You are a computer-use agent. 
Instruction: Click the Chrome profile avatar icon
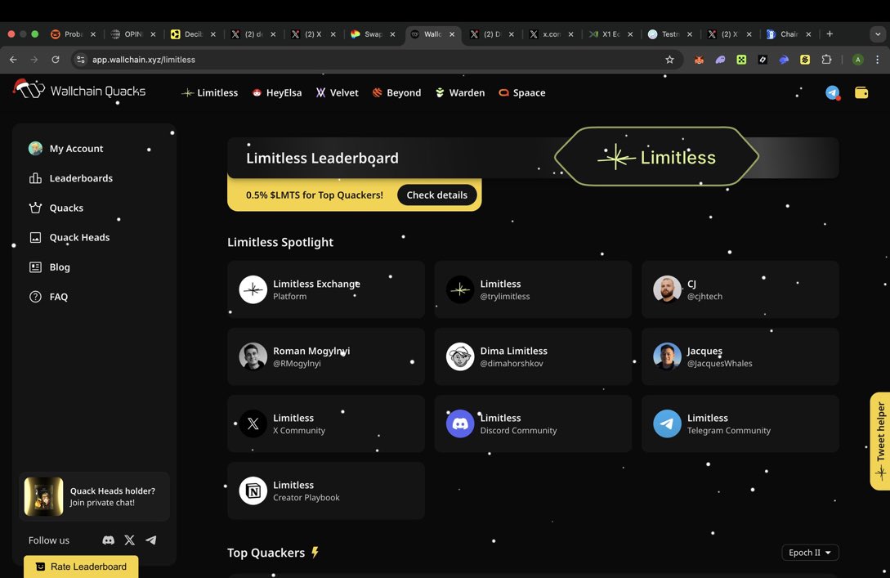pos(857,60)
